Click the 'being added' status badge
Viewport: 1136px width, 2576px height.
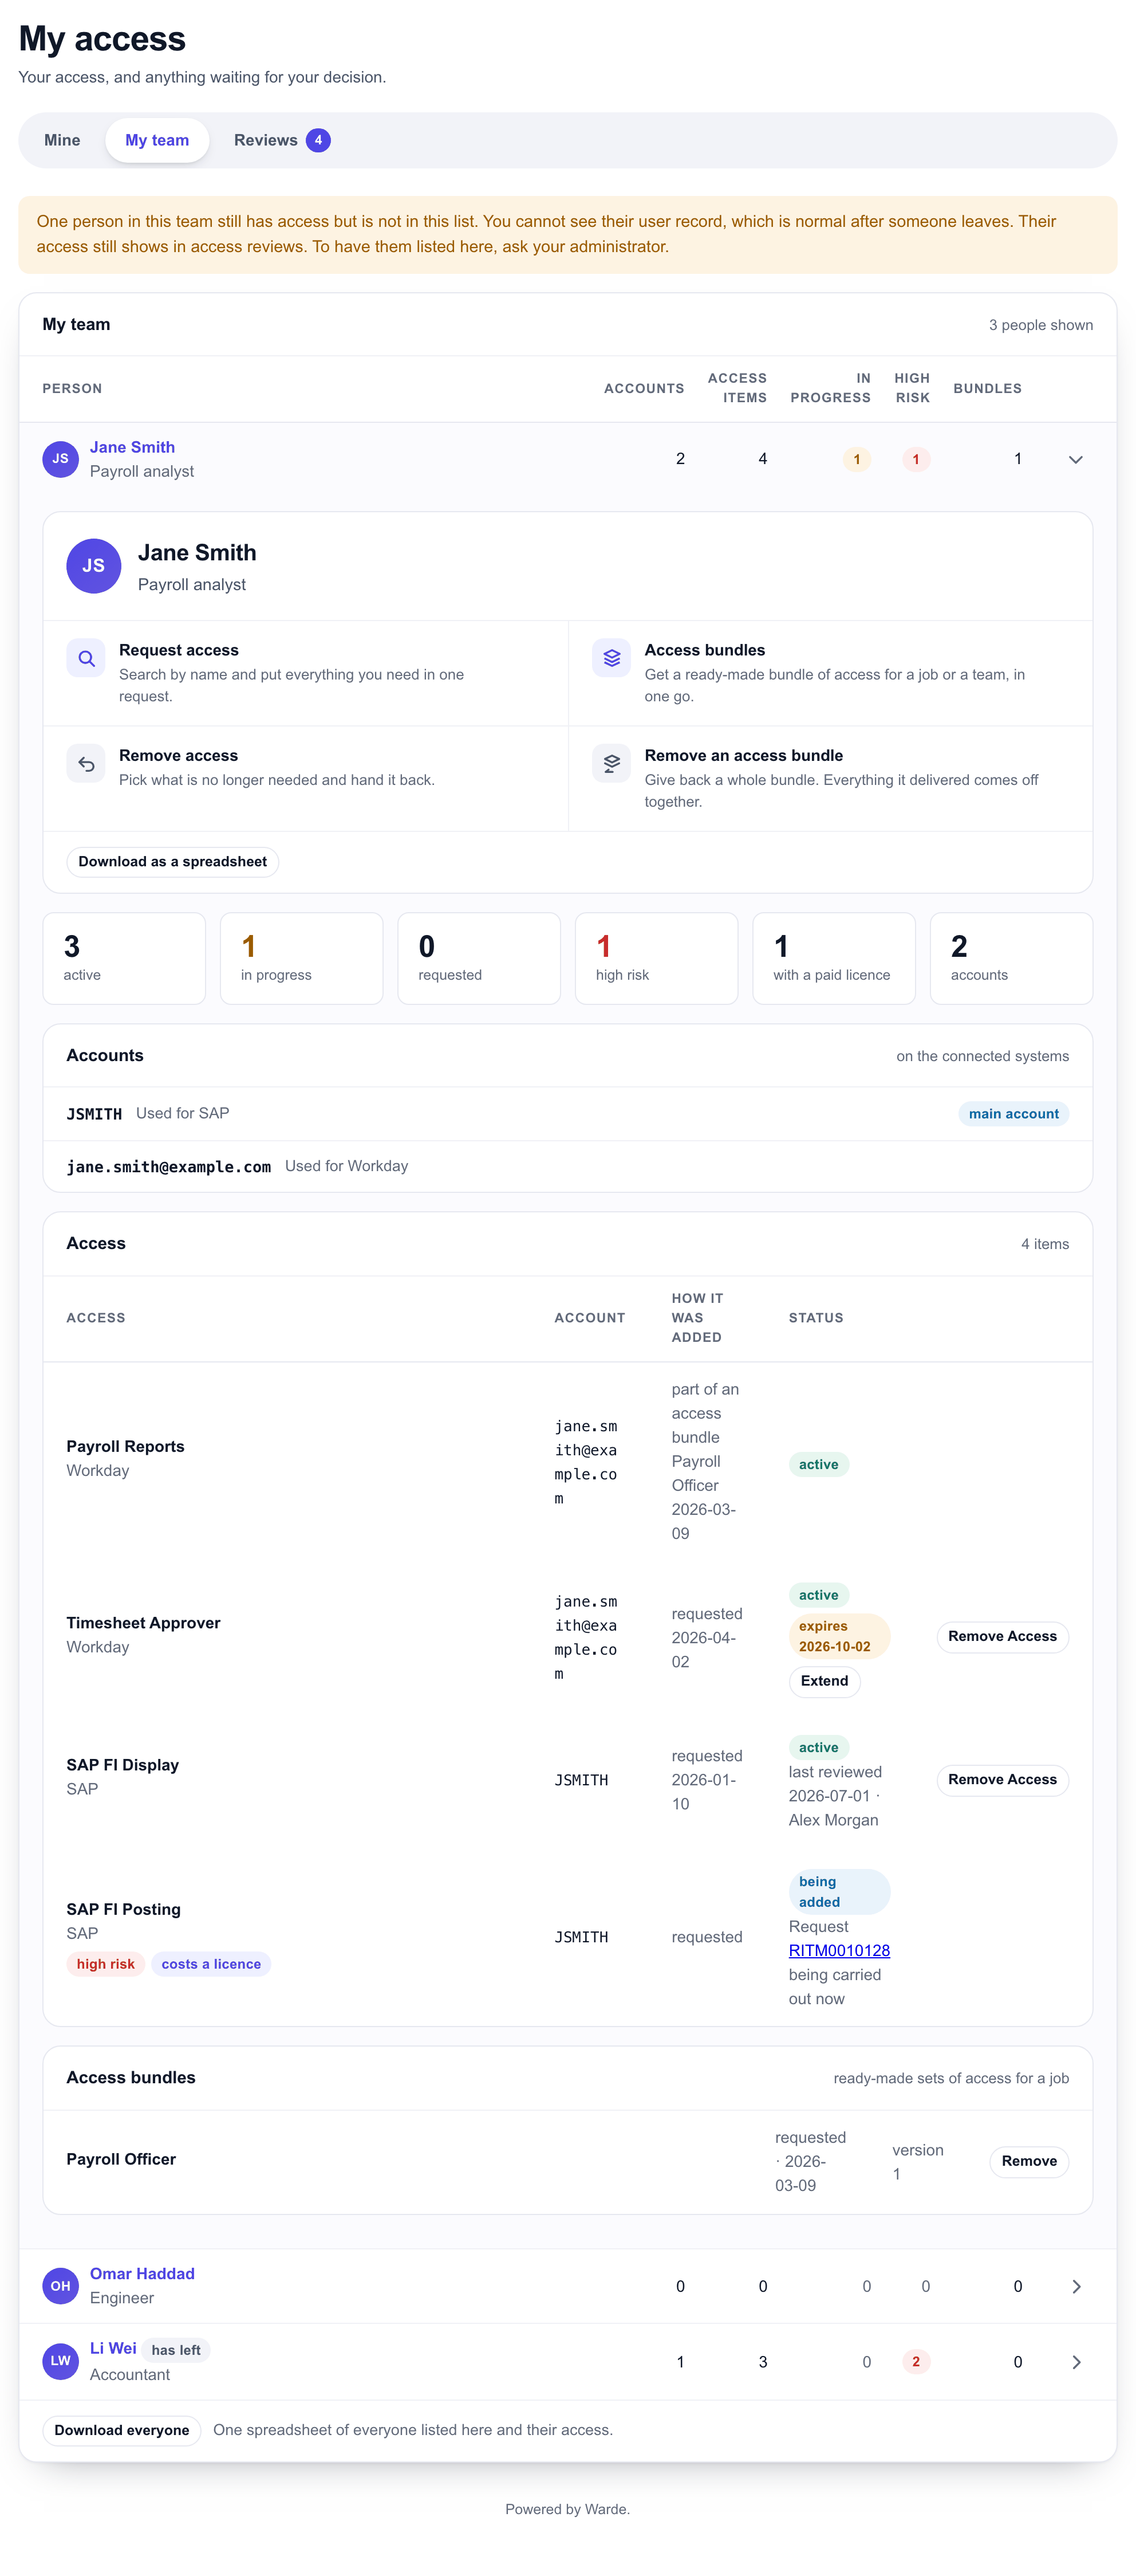coord(838,1893)
